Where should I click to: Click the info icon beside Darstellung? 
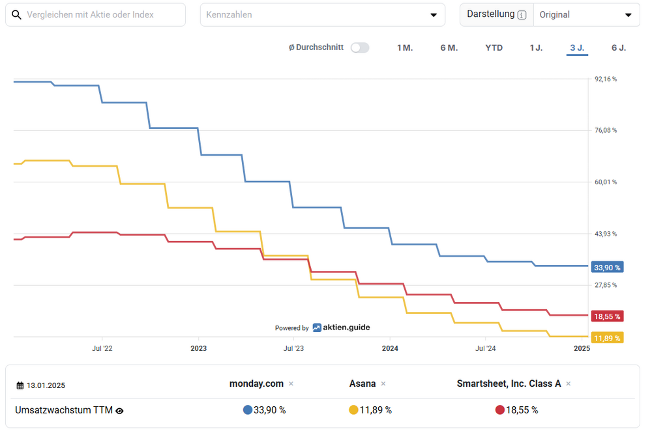[x=522, y=15]
